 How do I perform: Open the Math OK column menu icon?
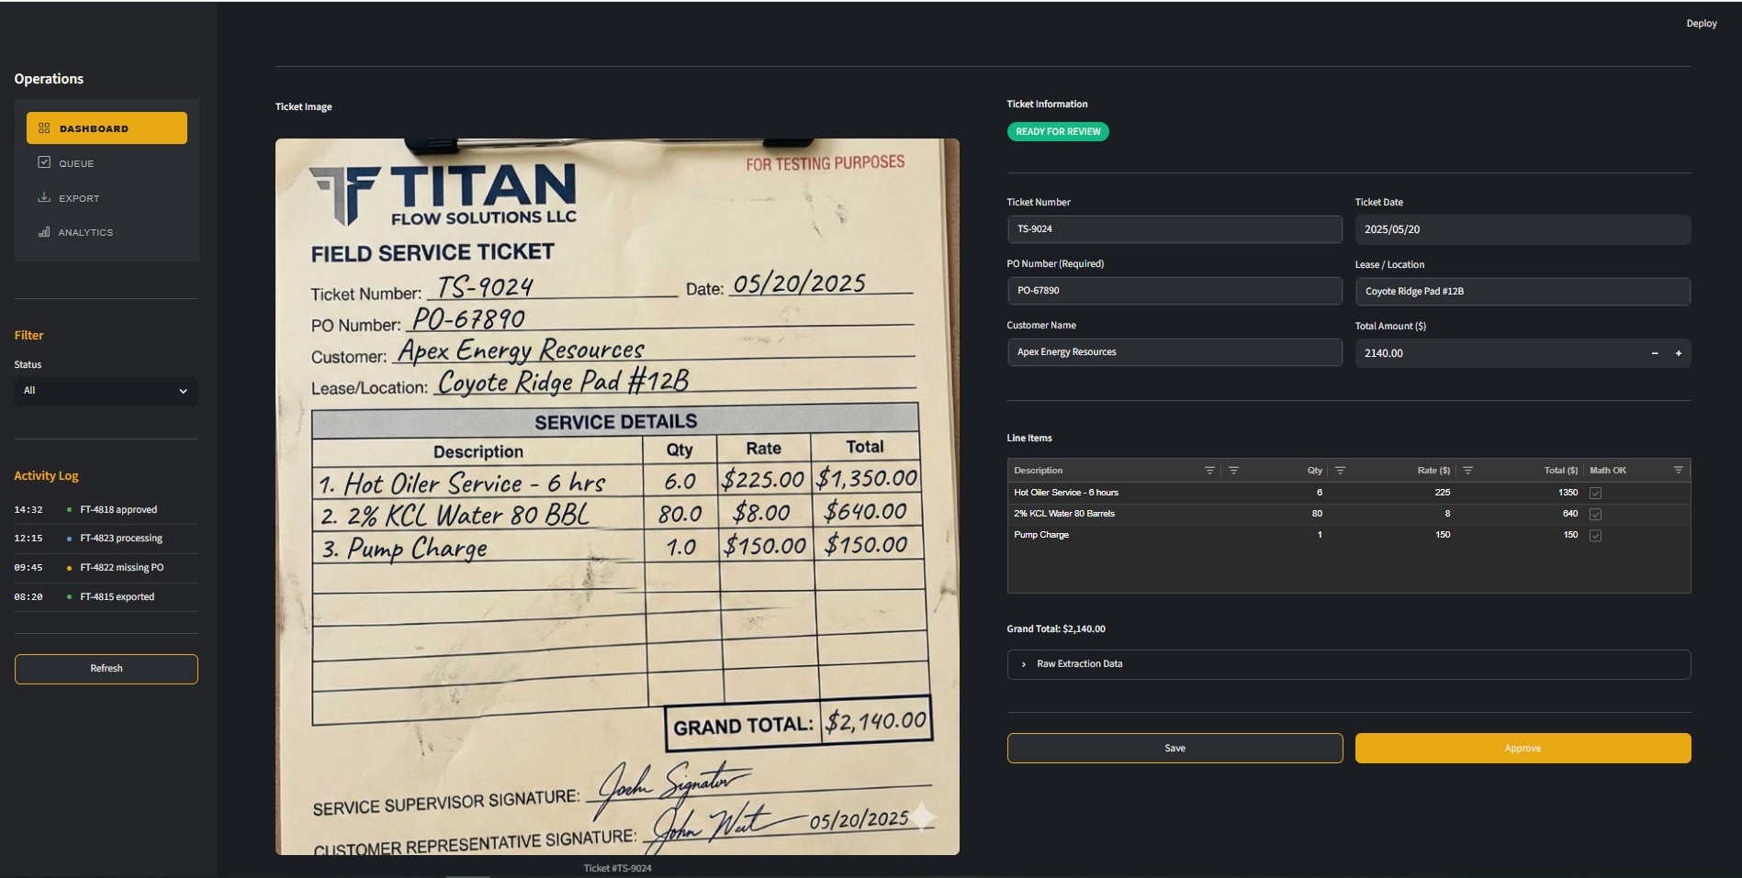(x=1678, y=471)
